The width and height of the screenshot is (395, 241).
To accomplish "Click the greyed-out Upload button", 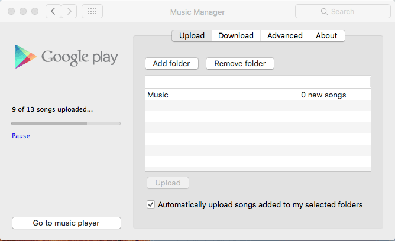I will pos(167,183).
